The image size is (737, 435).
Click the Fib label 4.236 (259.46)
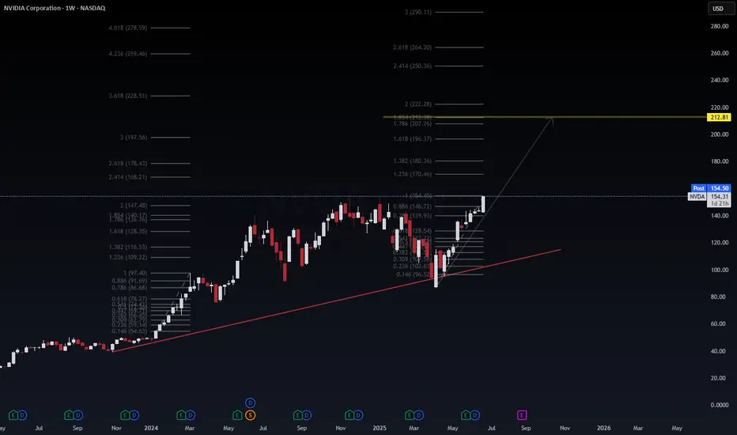click(128, 54)
